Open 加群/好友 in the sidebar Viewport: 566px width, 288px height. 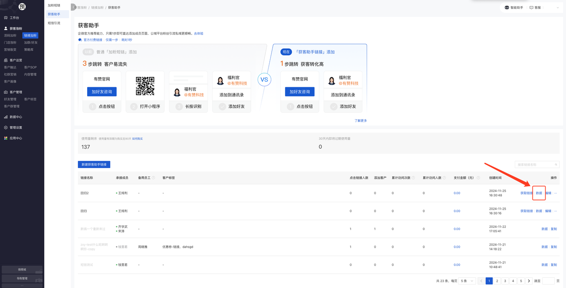tap(31, 42)
